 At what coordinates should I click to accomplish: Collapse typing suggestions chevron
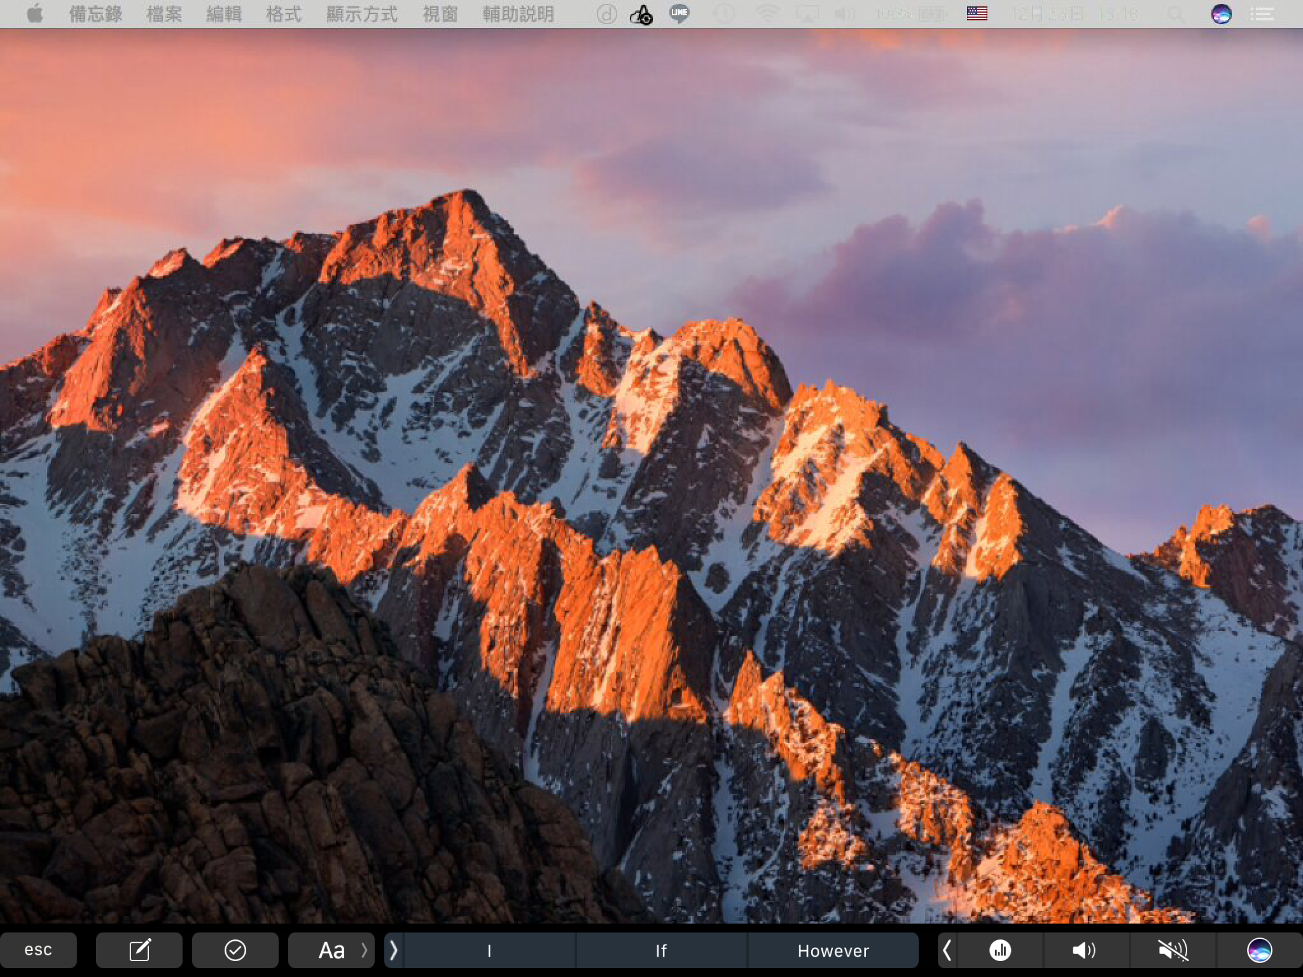pos(393,950)
